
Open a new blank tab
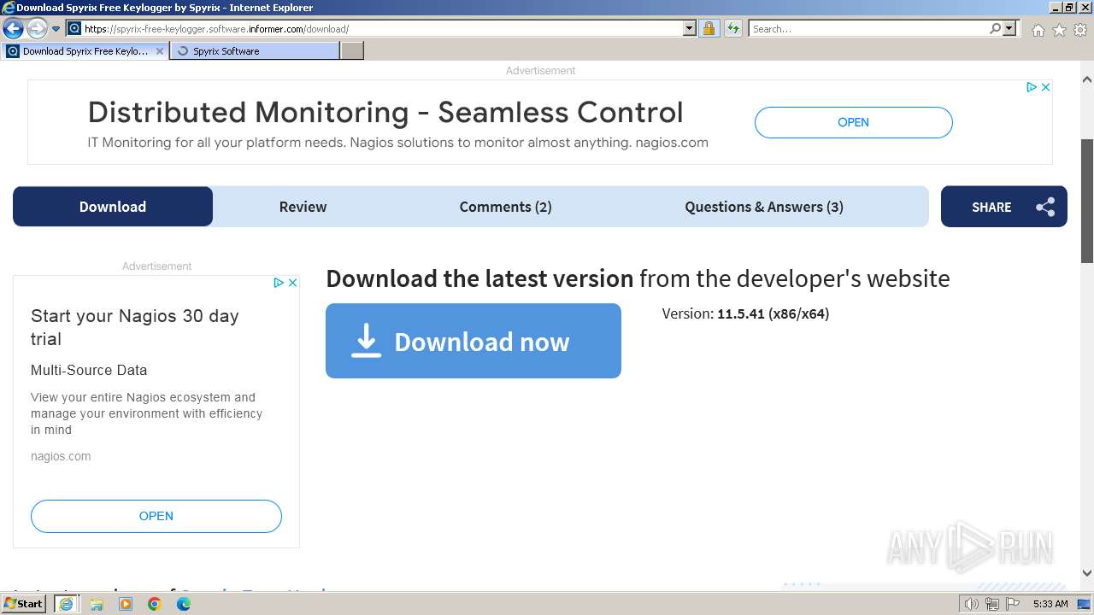pyautogui.click(x=352, y=51)
